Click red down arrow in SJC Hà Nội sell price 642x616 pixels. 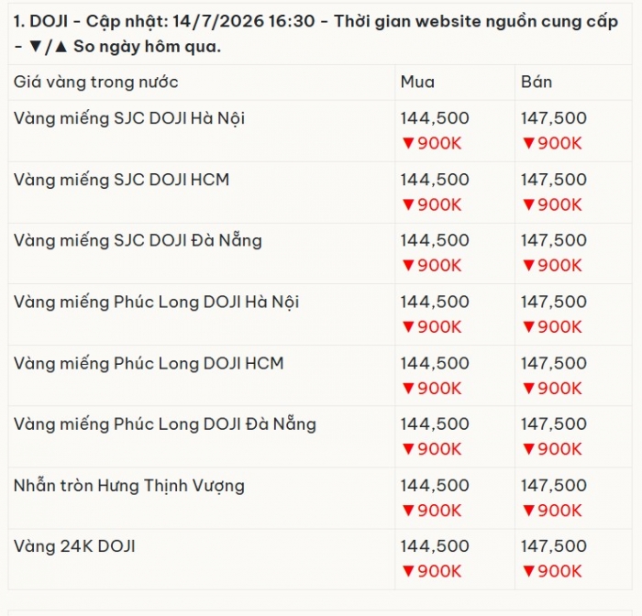pos(528,143)
